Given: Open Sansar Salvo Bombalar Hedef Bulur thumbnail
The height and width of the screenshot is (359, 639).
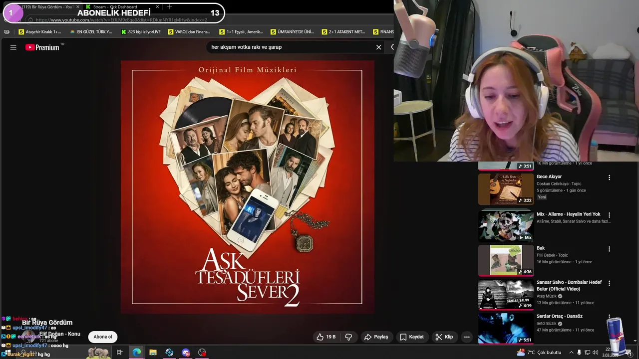Looking at the screenshot, I should coord(506,294).
